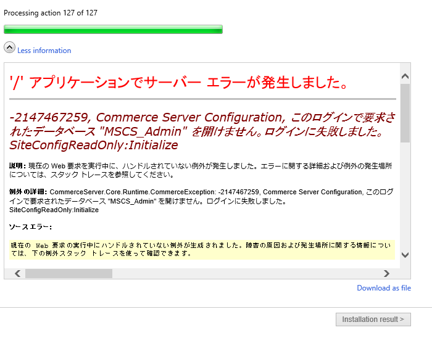This screenshot has height=338, width=432.
Task: Click the Less information link
Action: (x=44, y=51)
